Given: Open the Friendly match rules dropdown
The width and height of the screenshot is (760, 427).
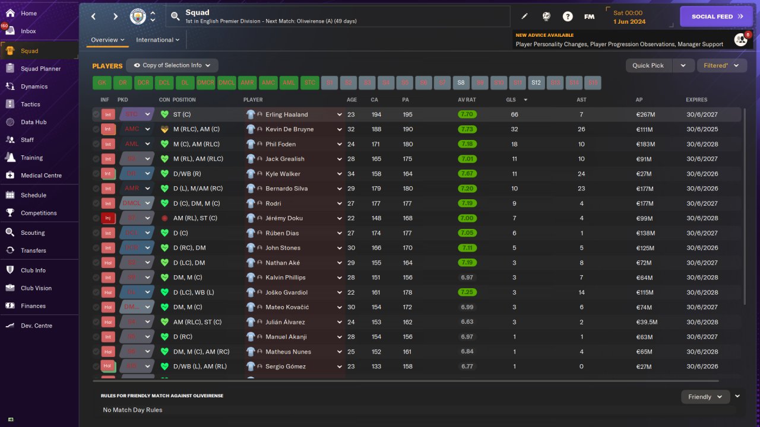Looking at the screenshot, I should (705, 397).
